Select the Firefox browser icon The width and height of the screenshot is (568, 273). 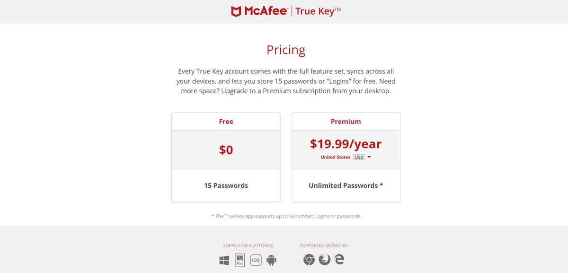tap(324, 260)
